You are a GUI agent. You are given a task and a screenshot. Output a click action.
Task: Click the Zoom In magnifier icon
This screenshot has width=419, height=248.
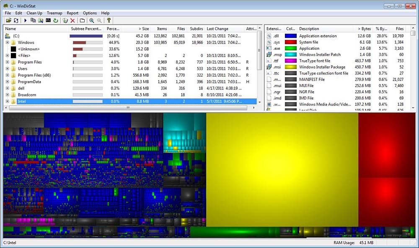[92, 20]
